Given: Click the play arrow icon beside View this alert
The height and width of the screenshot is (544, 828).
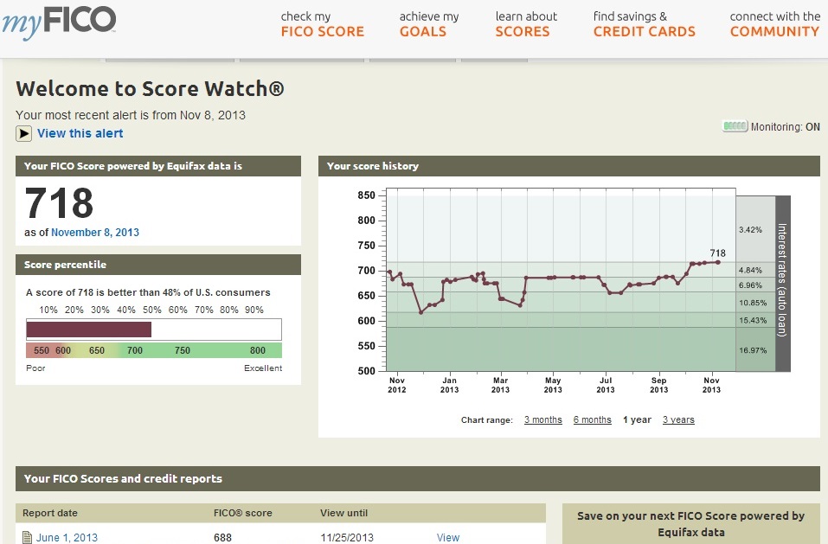Looking at the screenshot, I should click(24, 133).
